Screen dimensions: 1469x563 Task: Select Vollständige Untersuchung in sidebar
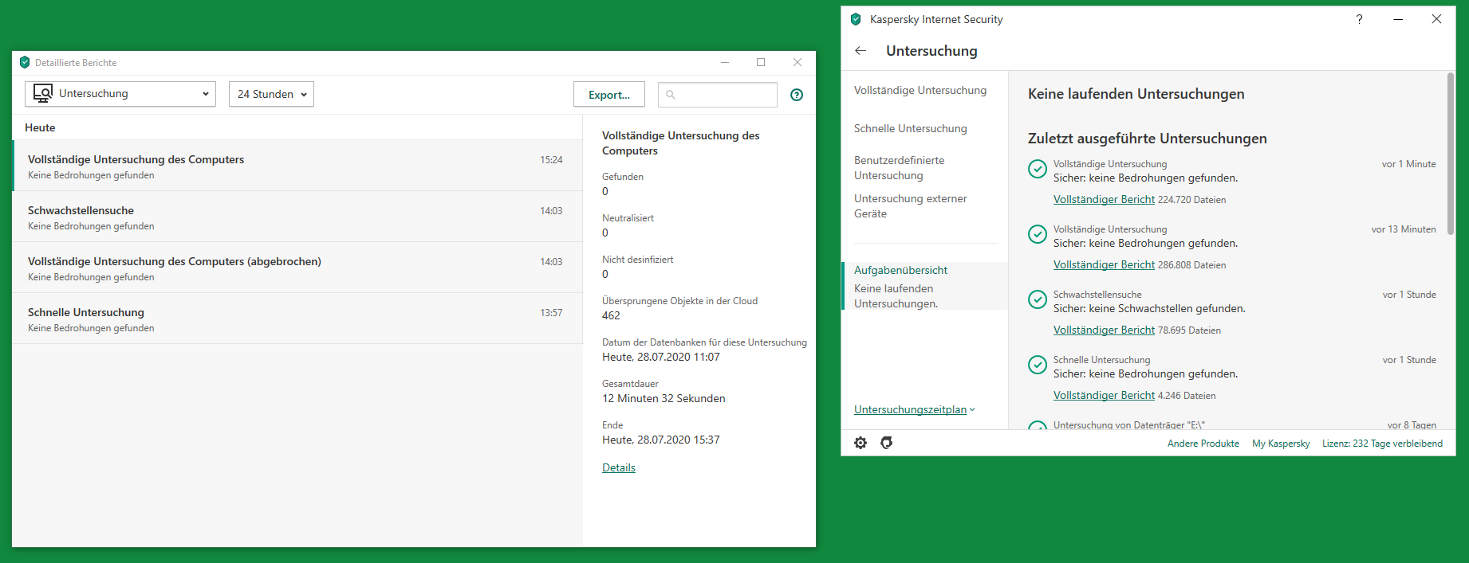click(920, 90)
